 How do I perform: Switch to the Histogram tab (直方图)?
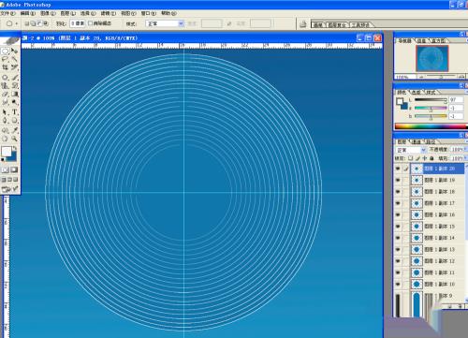(x=438, y=41)
